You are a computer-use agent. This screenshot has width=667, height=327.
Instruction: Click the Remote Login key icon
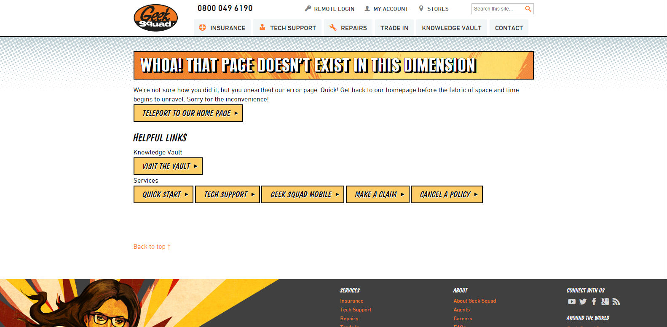[308, 8]
